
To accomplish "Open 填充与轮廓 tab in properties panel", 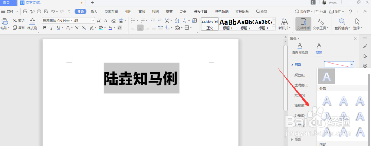I will 300,49.
